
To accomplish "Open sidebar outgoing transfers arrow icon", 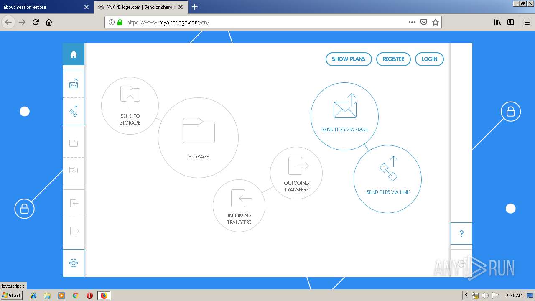I will pos(74,230).
